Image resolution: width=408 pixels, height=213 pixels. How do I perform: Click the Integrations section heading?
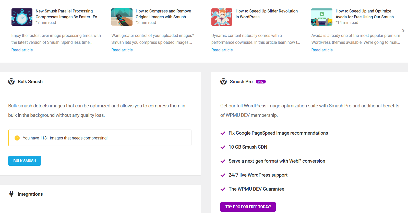(30, 194)
